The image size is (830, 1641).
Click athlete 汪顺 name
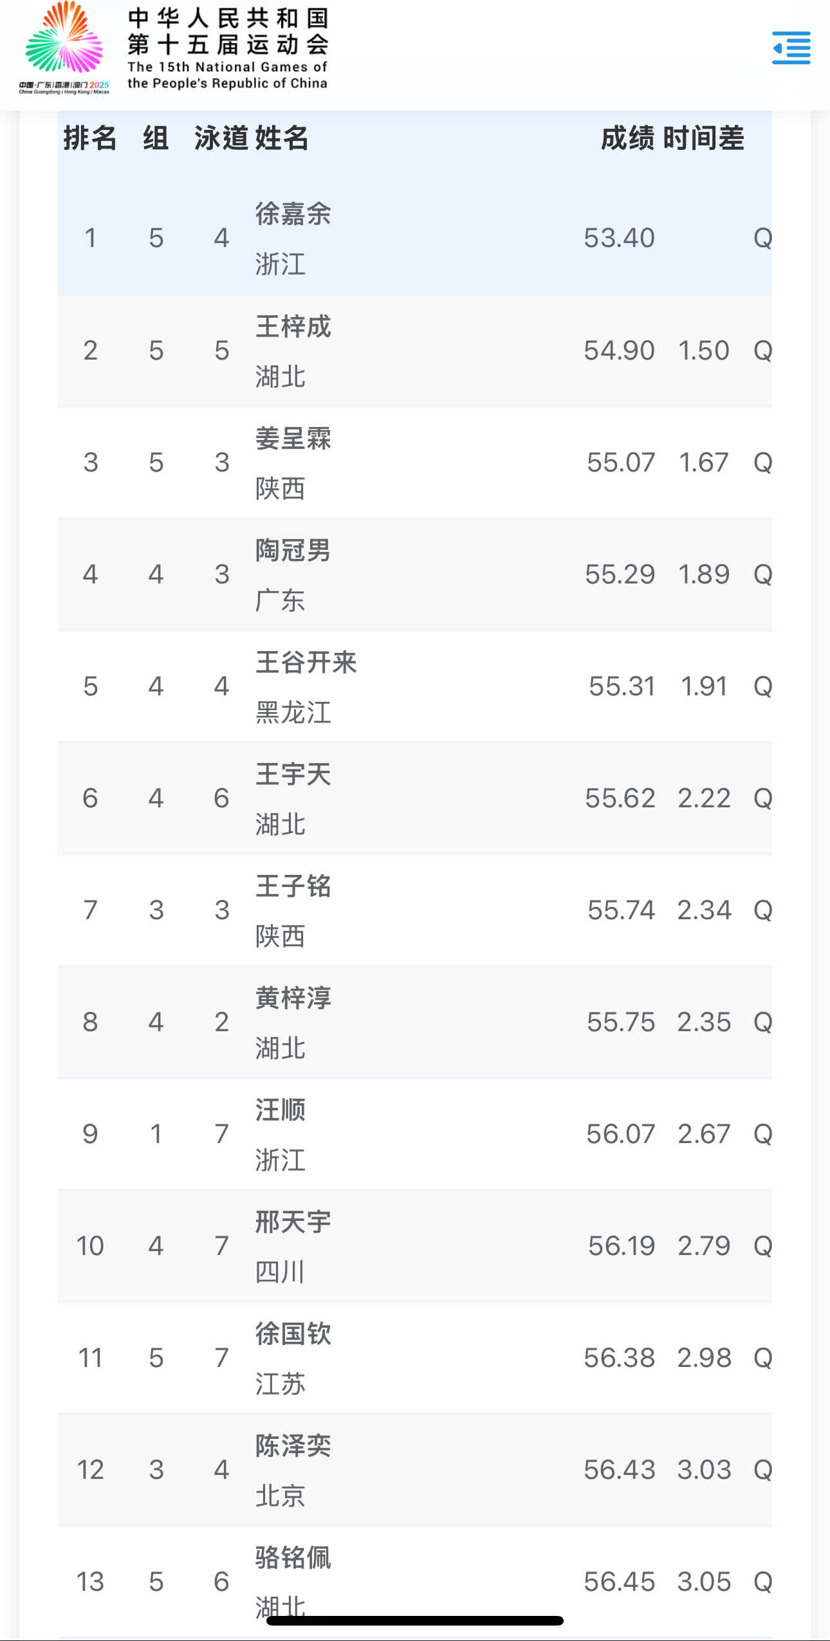(x=281, y=1110)
